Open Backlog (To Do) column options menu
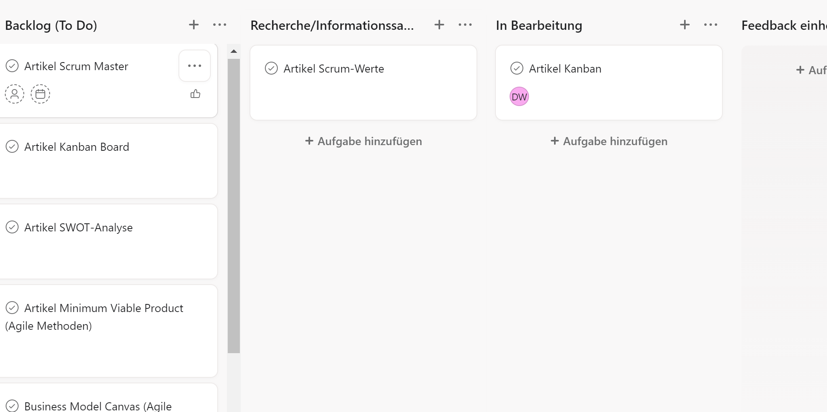827x412 pixels. (220, 25)
